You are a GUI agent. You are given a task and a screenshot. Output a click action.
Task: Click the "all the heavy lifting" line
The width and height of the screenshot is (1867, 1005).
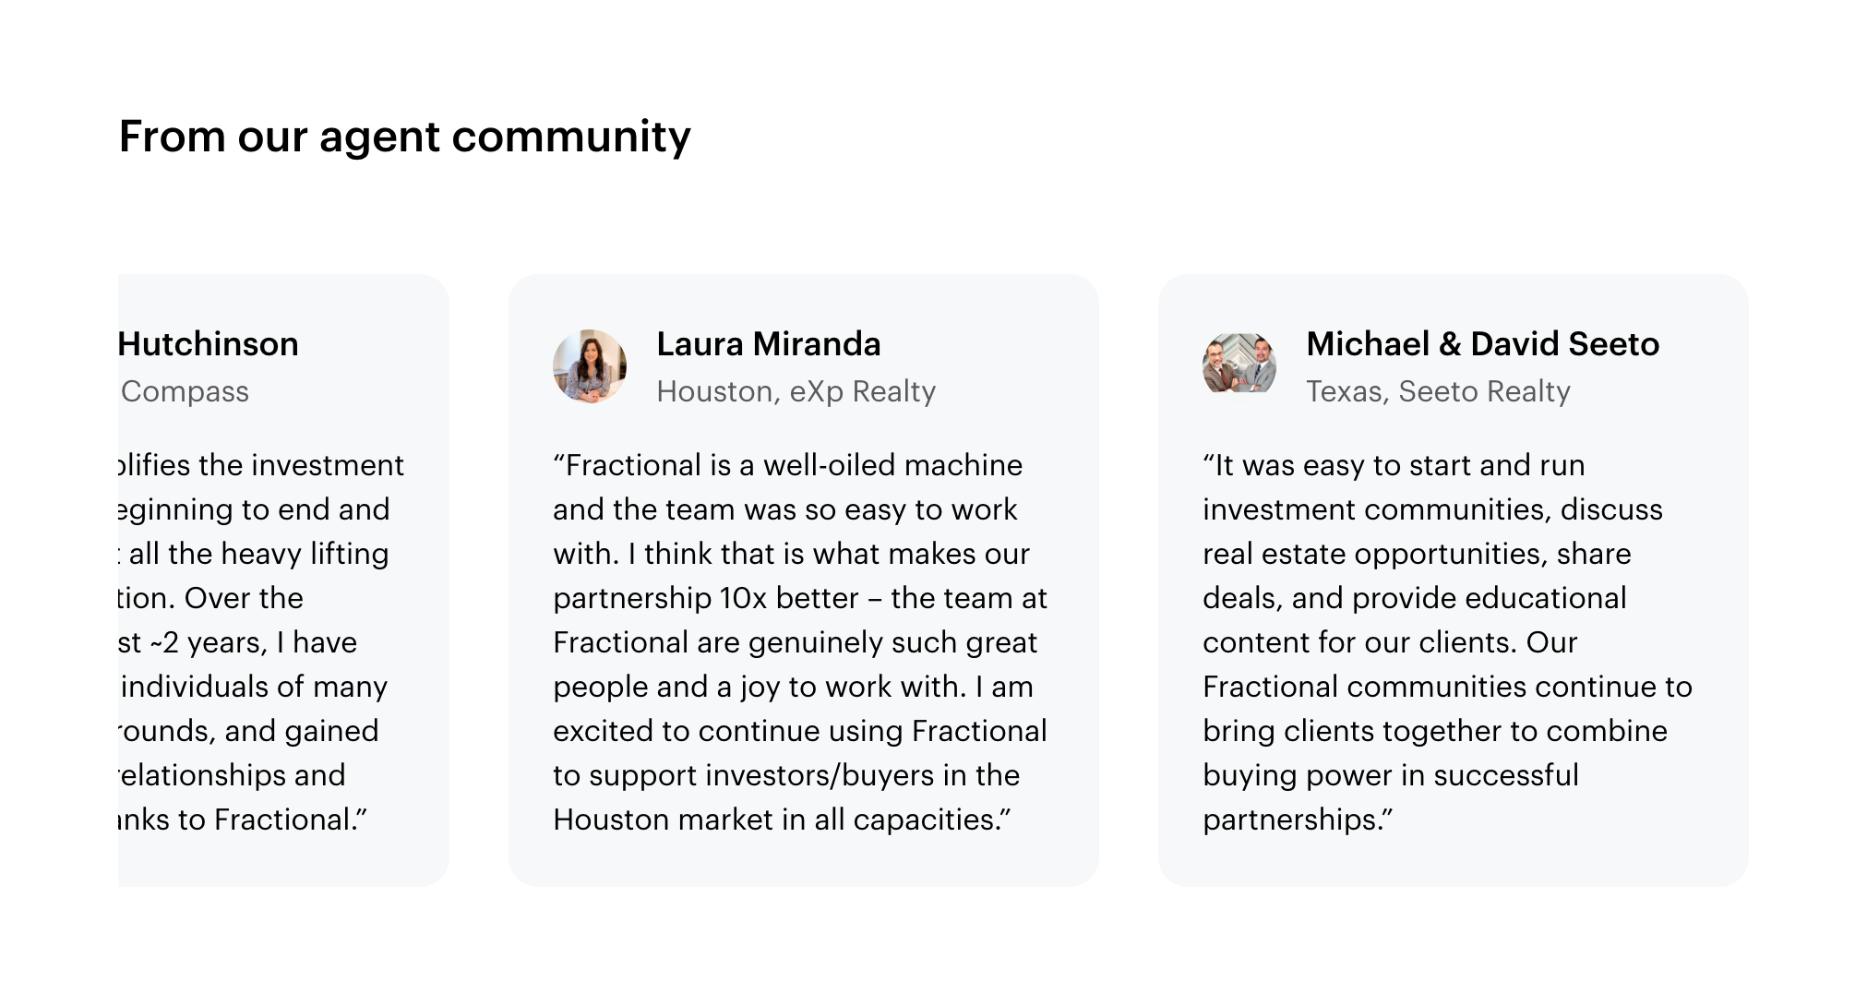[x=255, y=554]
